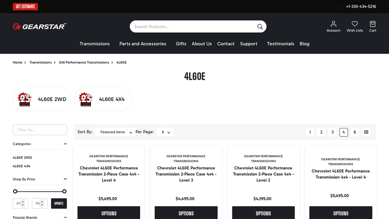Collapse the Categories filter section
The height and width of the screenshot is (219, 389).
click(x=65, y=144)
